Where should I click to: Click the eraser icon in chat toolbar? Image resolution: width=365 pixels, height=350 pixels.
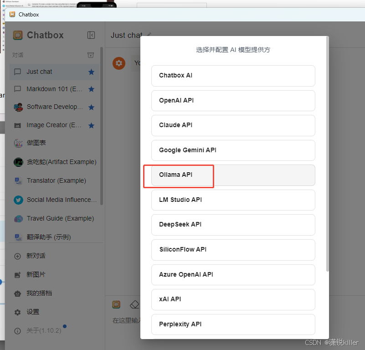click(x=134, y=304)
